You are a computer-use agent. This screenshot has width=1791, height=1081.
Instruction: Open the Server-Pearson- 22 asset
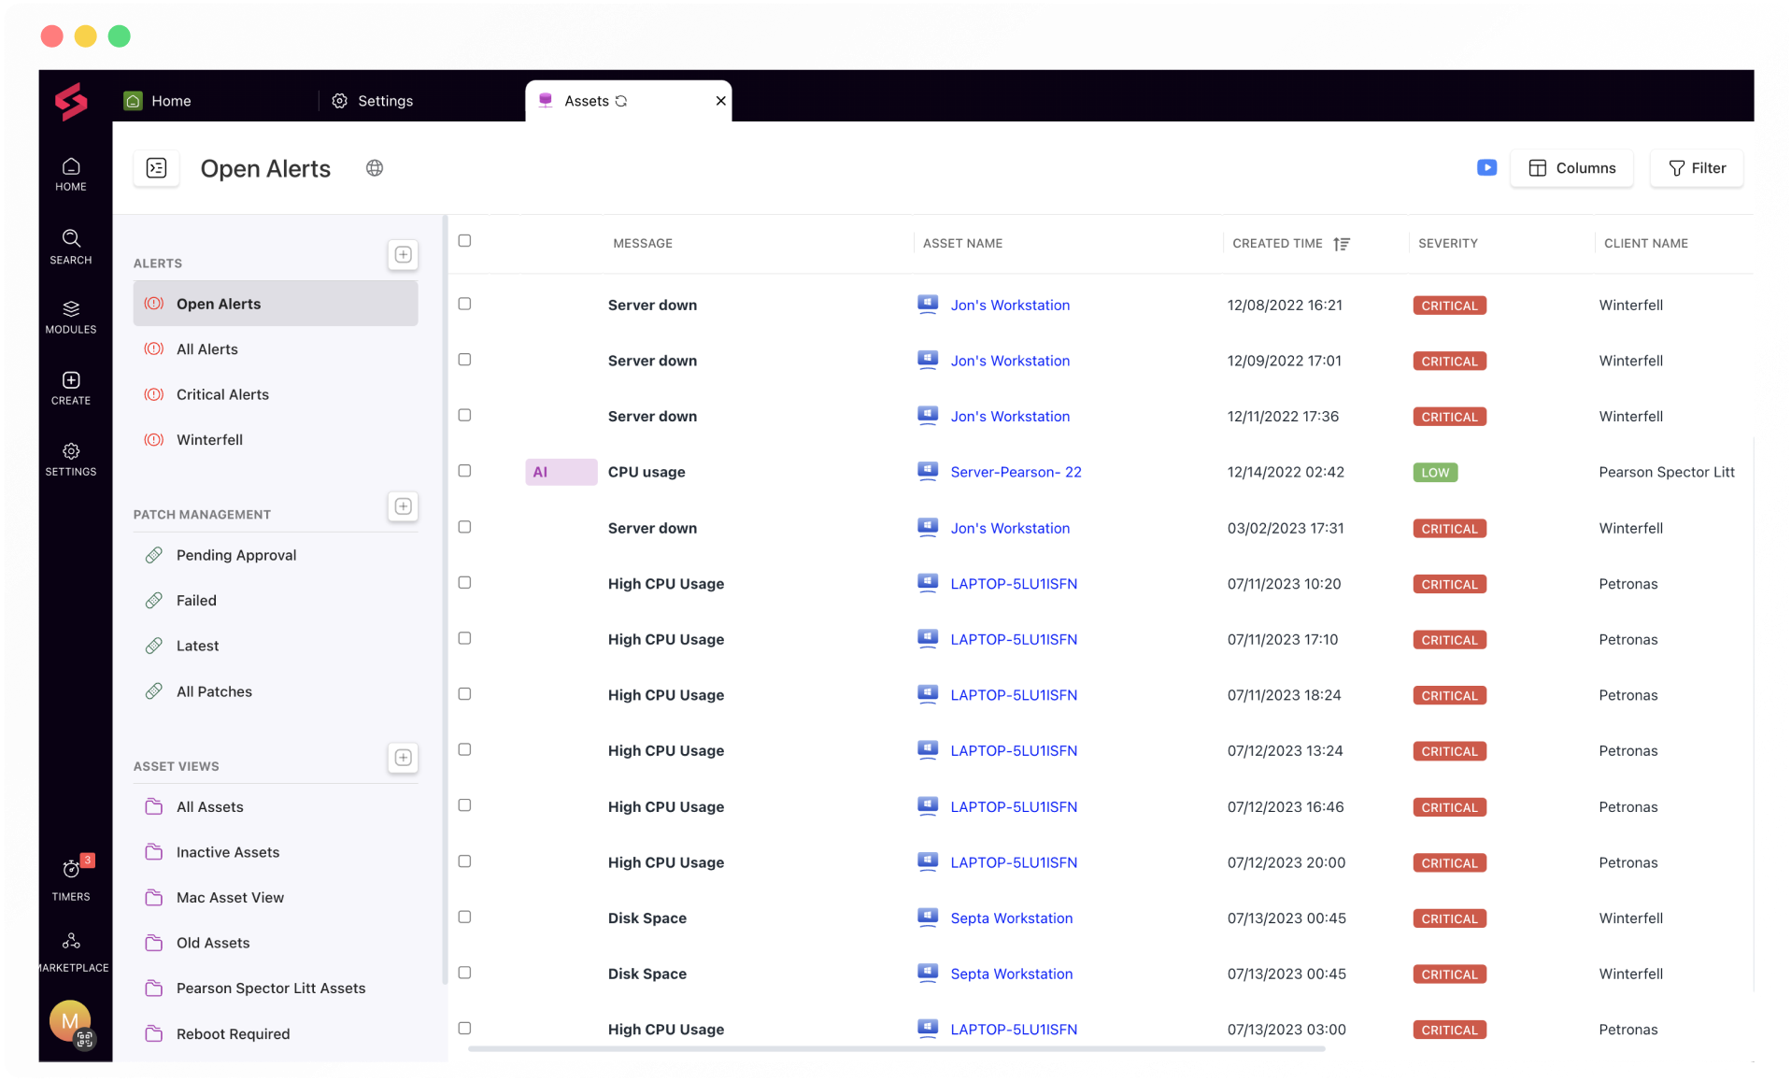point(1016,472)
